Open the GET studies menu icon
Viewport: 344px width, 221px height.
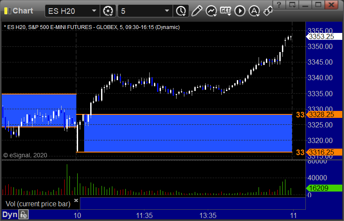226,11
